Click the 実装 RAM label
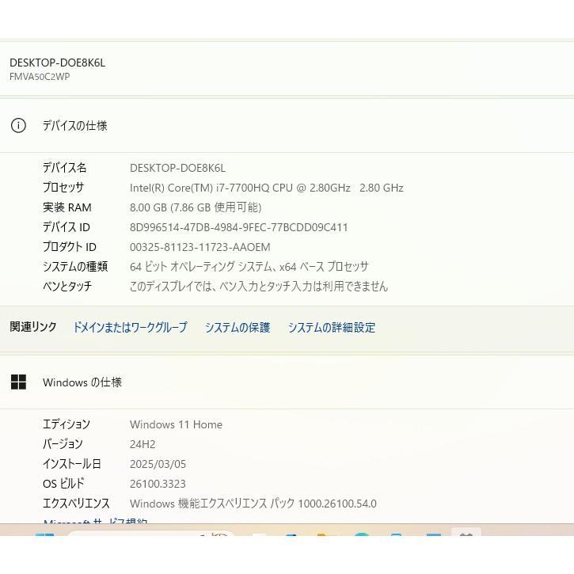Viewport: 574px width, 574px height. coord(67,207)
